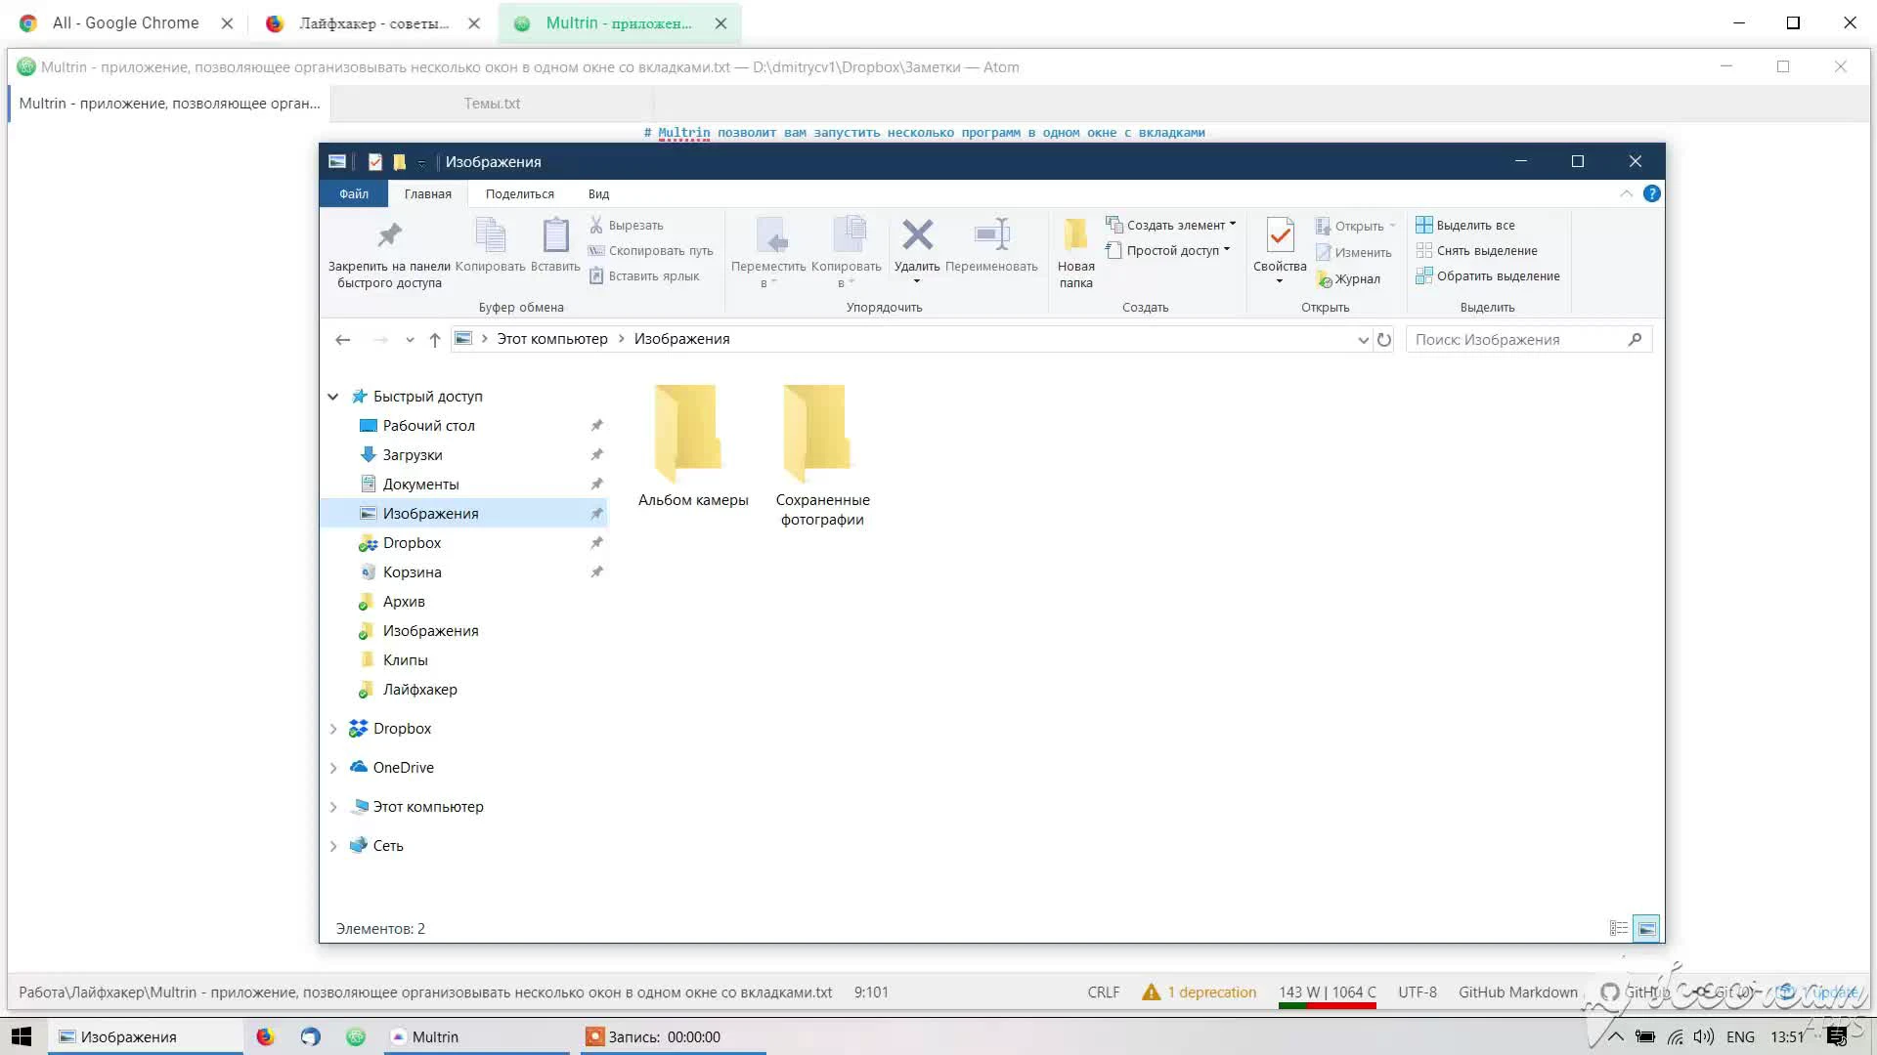
Task: Select Рабочий стол in sidebar
Action: [x=428, y=426]
